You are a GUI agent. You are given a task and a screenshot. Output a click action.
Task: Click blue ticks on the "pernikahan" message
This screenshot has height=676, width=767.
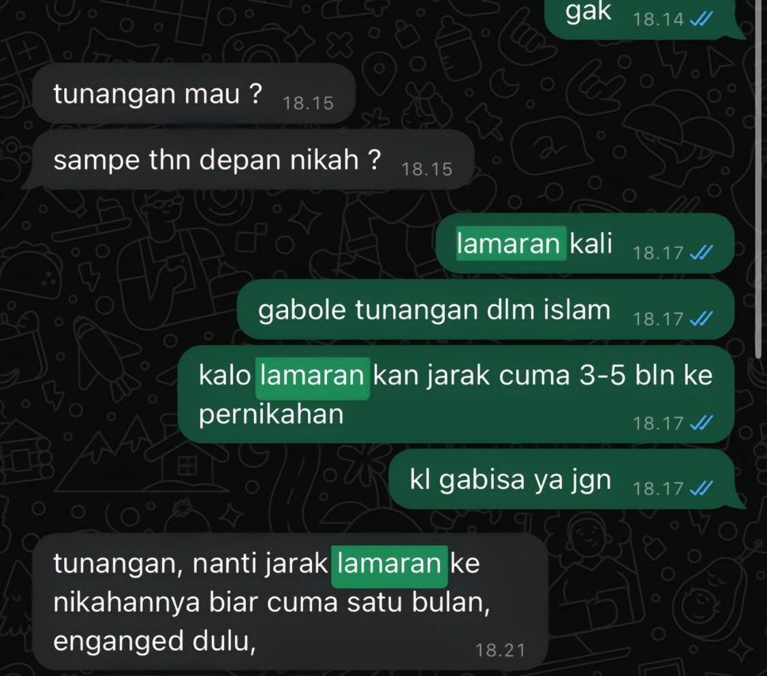(700, 423)
